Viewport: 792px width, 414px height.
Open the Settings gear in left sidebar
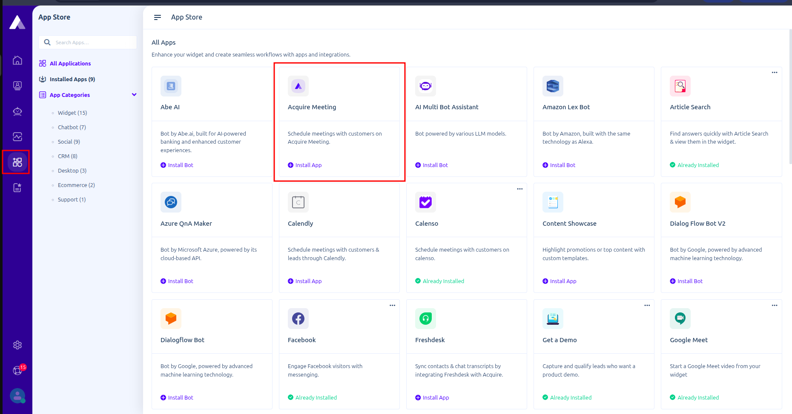click(x=17, y=345)
